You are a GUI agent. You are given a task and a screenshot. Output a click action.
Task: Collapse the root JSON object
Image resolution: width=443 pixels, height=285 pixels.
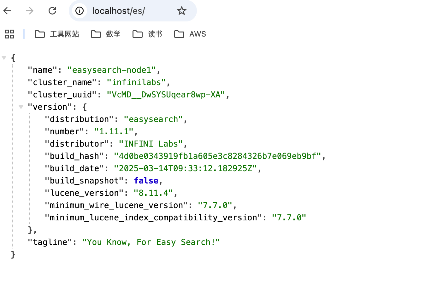pyautogui.click(x=4, y=58)
